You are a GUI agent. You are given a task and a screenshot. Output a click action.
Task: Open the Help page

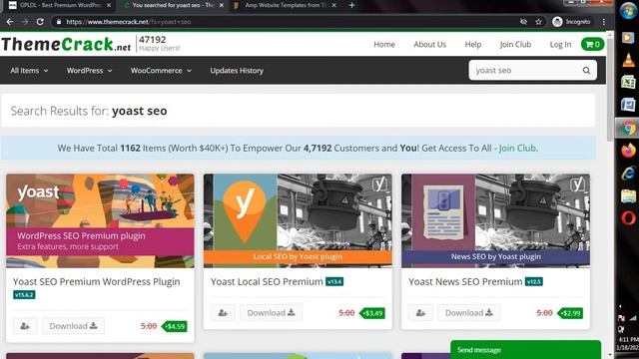(x=473, y=44)
